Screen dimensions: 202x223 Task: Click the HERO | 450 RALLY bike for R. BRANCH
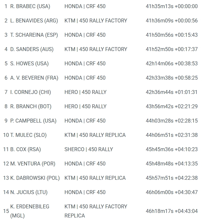click(x=85, y=107)
